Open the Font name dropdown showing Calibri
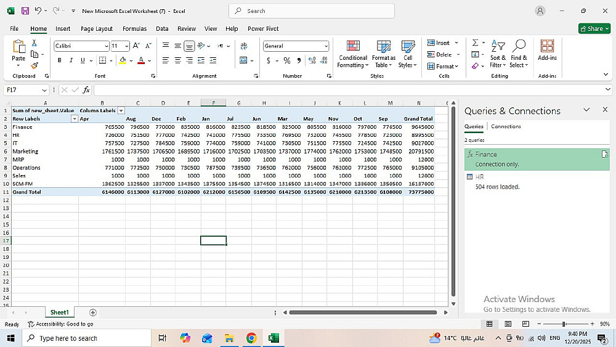This screenshot has width=616, height=347. [81, 46]
